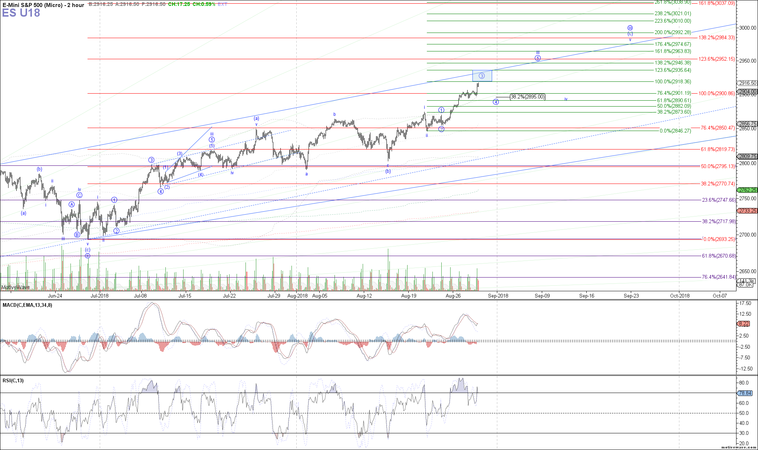Click the 176.4%(2974.67) extension label
The image size is (758, 450).
tap(673, 44)
